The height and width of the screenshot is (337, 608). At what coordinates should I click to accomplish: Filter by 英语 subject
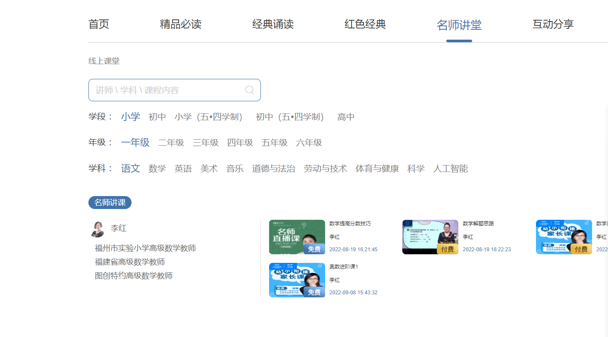click(183, 168)
